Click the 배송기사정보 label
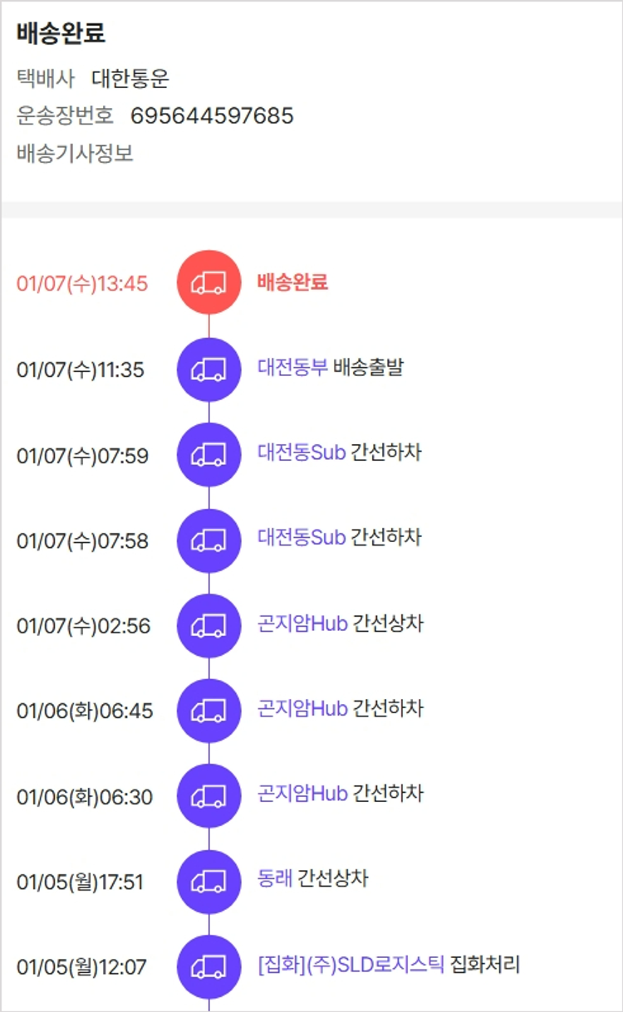This screenshot has height=1012, width=623. click(x=75, y=154)
